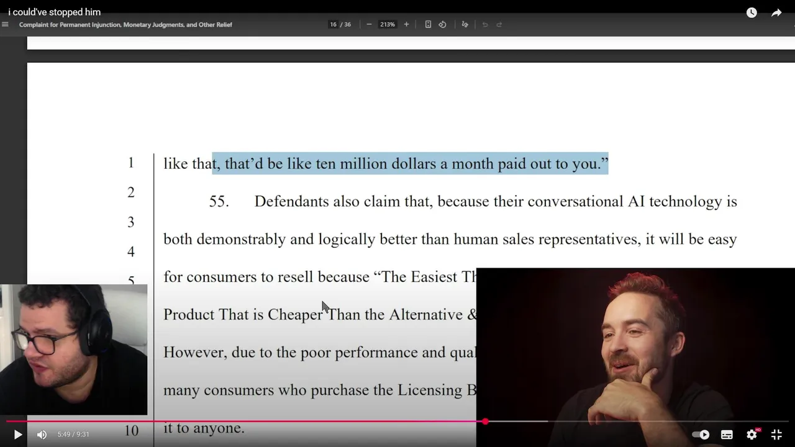Viewport: 795px width, 447px height.
Task: Click the inset video of smiling bearded man
Action: coord(635,357)
